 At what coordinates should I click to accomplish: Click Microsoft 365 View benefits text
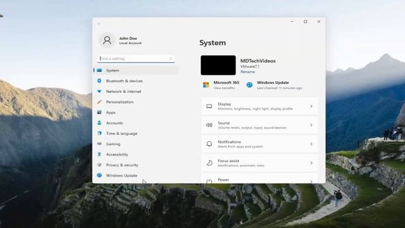click(x=224, y=88)
